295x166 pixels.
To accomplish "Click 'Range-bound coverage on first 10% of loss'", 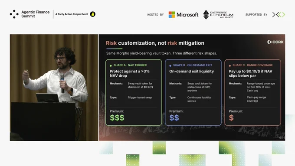I will tap(261, 85).
